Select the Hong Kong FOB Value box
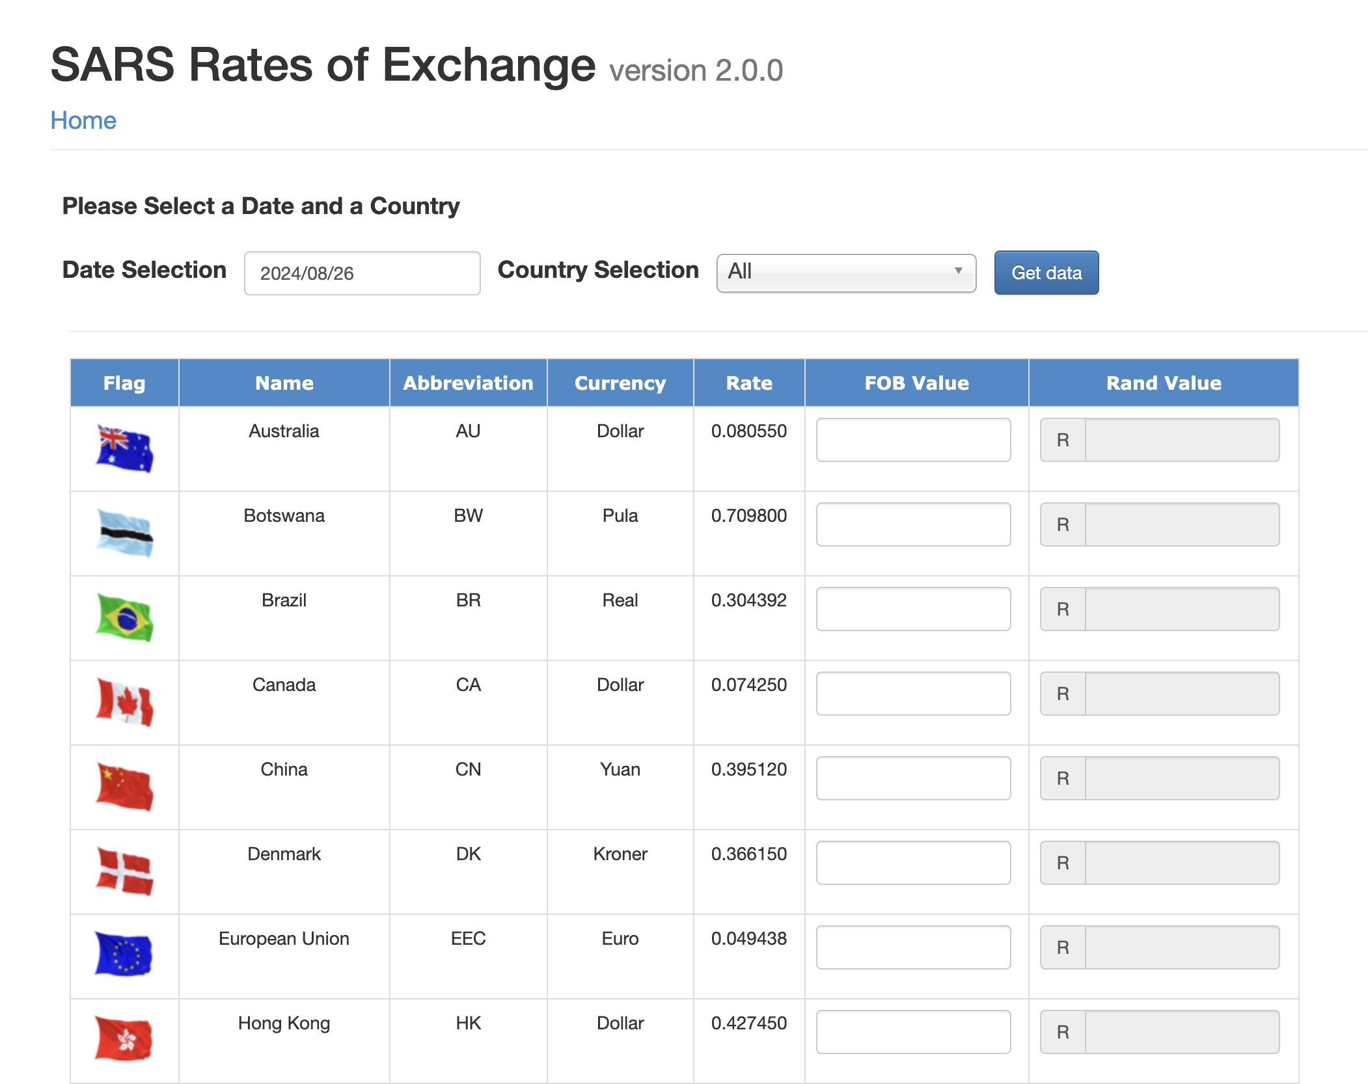1368x1084 pixels. (x=913, y=1032)
